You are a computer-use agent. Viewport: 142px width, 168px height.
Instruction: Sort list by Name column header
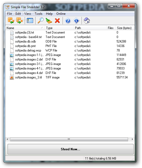(25, 28)
